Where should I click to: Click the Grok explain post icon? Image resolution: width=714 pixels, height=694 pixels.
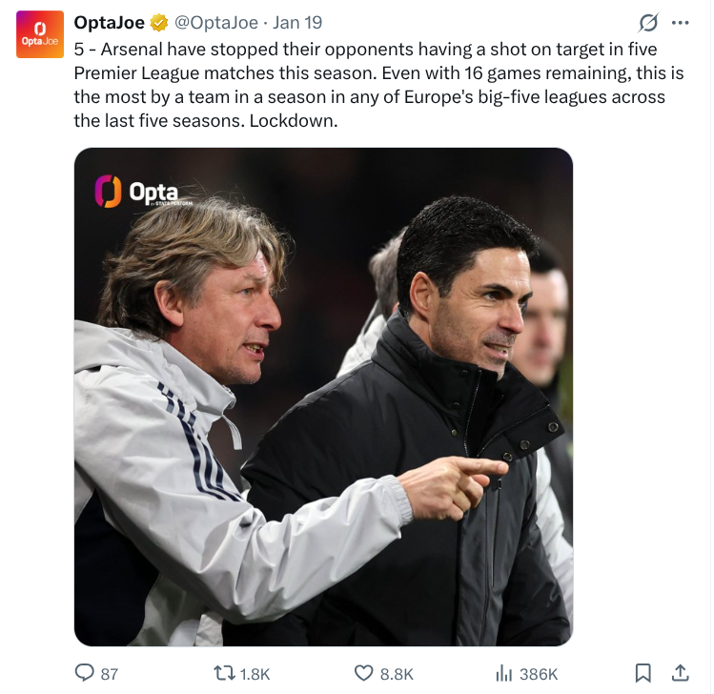point(648,22)
